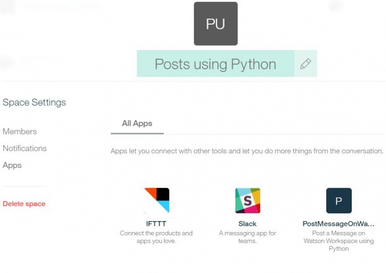Open the Slack app icon
The image size is (386, 273).
point(248,200)
